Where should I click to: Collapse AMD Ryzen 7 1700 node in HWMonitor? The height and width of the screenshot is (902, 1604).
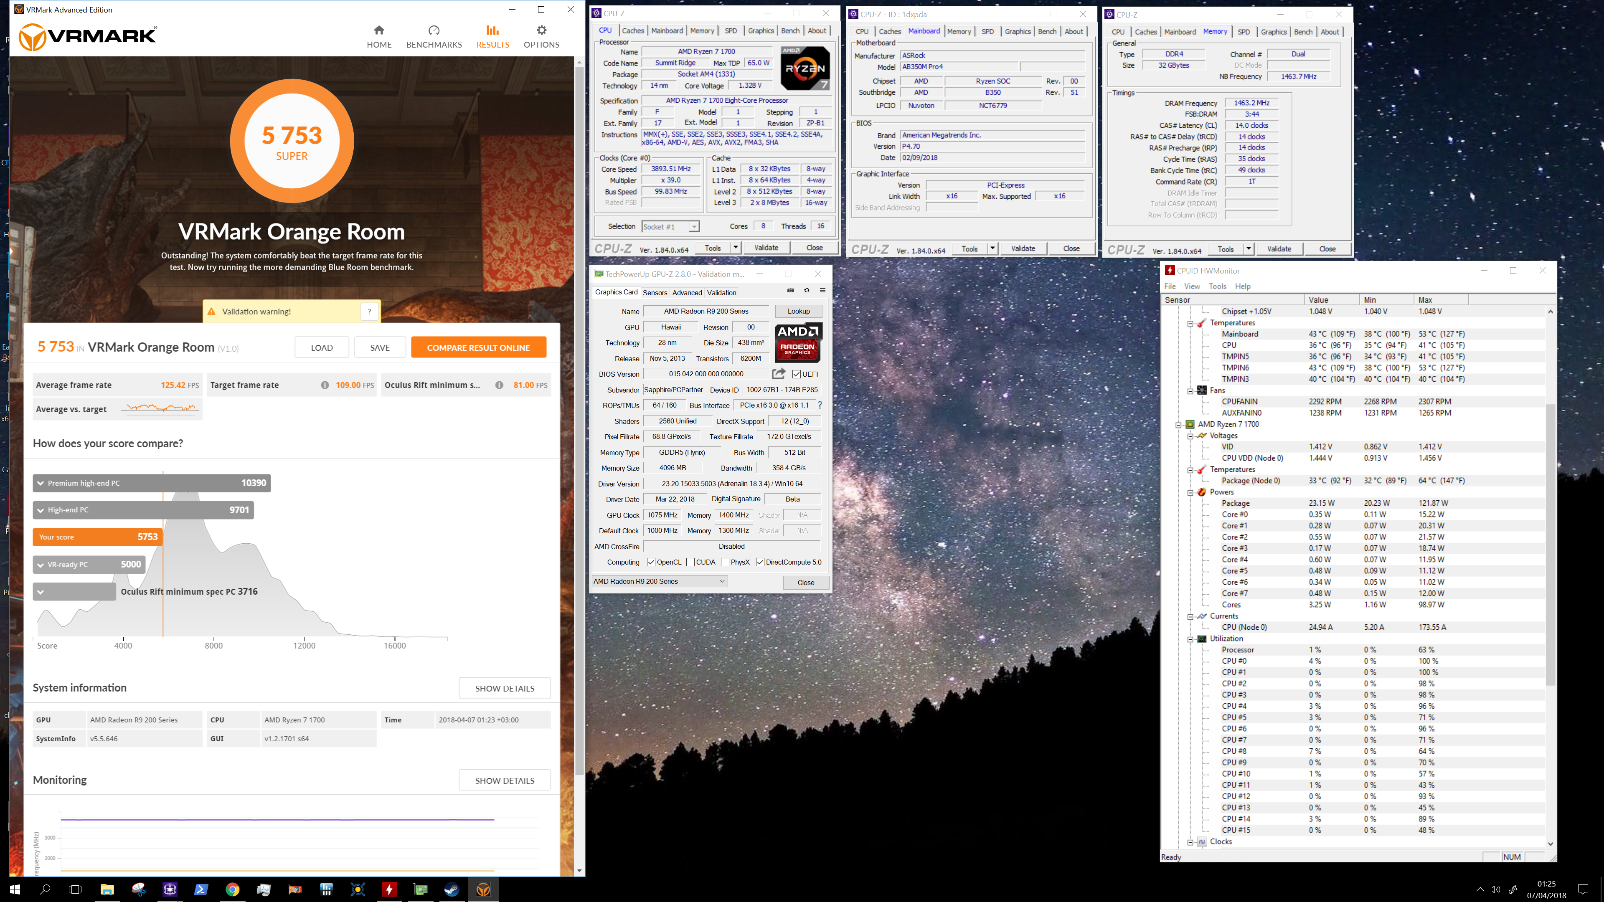point(1179,425)
